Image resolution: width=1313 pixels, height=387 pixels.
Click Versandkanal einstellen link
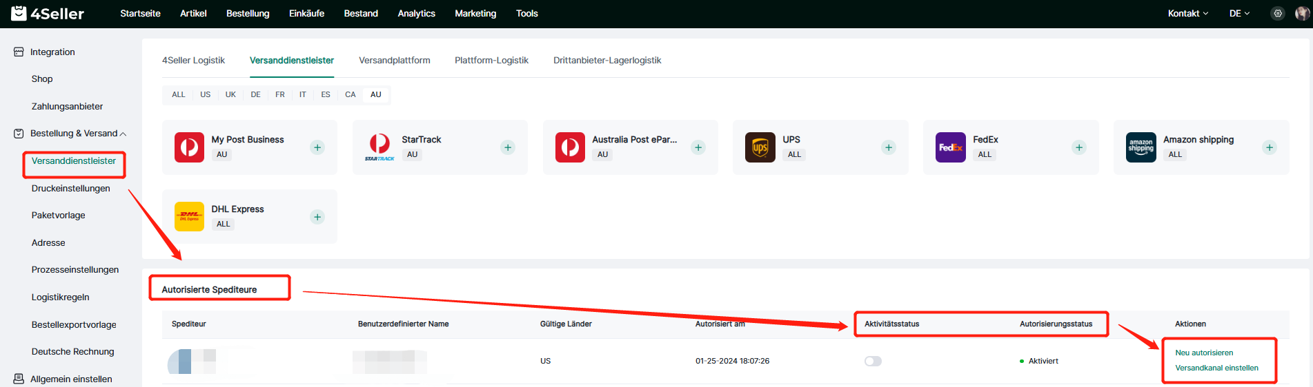(x=1216, y=368)
